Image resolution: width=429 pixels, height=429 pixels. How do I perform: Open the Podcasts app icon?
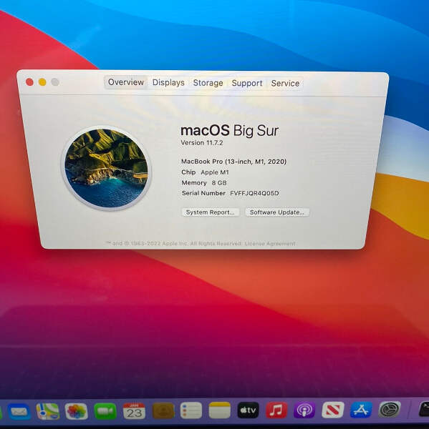tap(304, 410)
